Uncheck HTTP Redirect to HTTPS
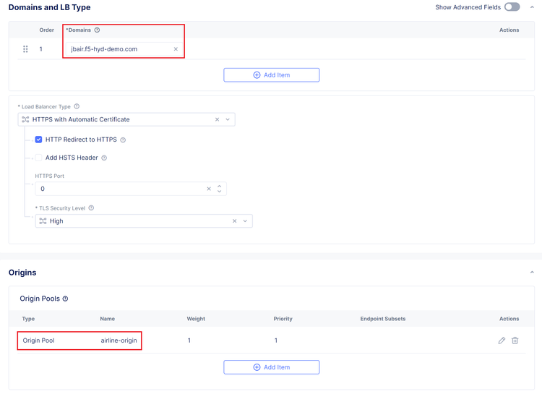This screenshot has width=542, height=394. 39,140
